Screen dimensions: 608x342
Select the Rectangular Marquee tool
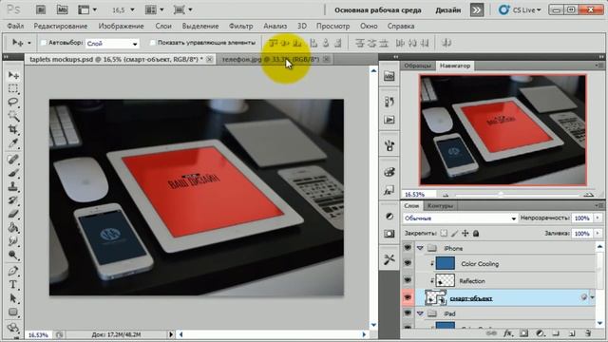point(13,88)
